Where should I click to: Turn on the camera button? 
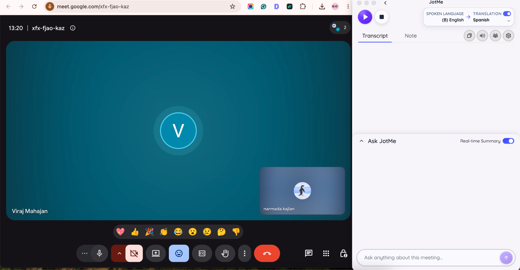point(134,253)
